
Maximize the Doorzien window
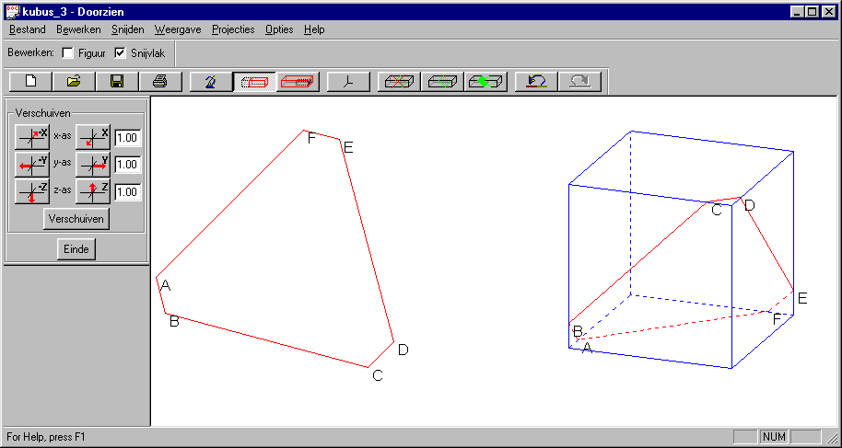point(812,11)
